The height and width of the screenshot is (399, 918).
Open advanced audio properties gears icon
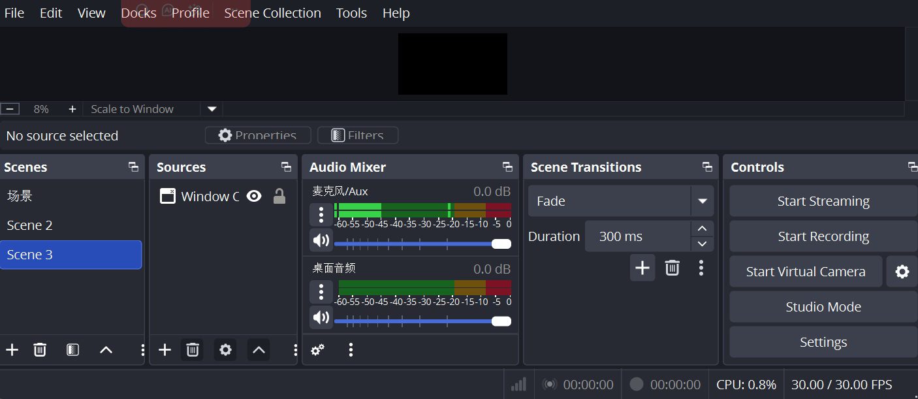click(317, 350)
